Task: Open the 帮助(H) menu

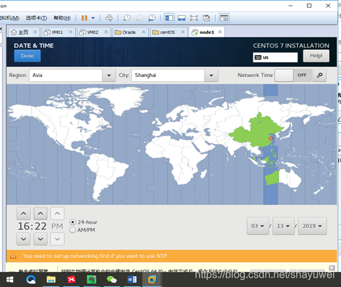Action: [x=62, y=18]
